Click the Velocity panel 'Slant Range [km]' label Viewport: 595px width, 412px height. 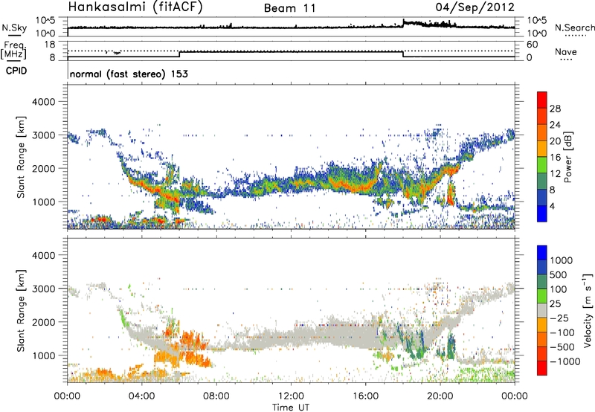(x=21, y=311)
